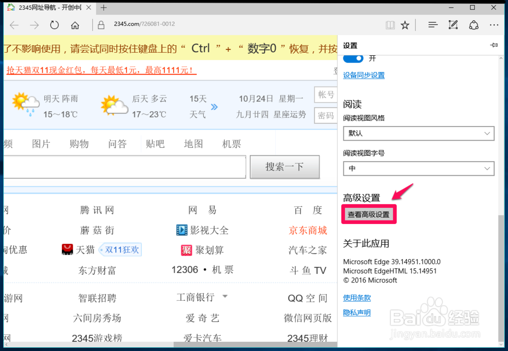Close the 2345网址导航 tab
This screenshot has height=351, width=508.
[x=88, y=8]
